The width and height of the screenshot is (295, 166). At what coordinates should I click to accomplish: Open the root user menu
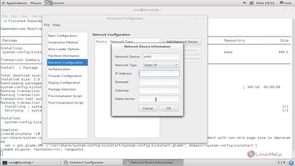click(286, 3)
